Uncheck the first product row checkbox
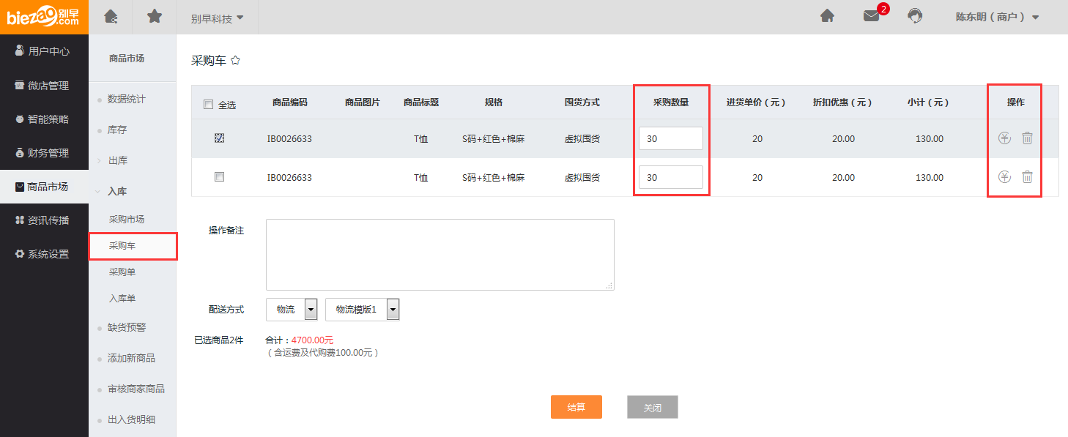1068x437 pixels. coord(219,138)
